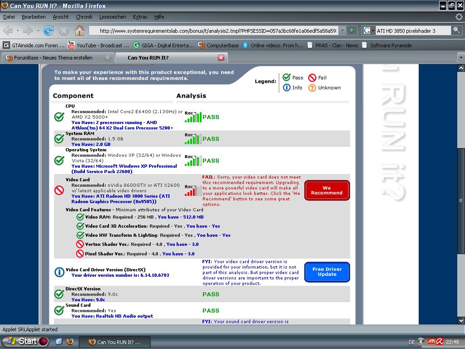
Task: Open Online videos bookmark
Action: (x=273, y=45)
